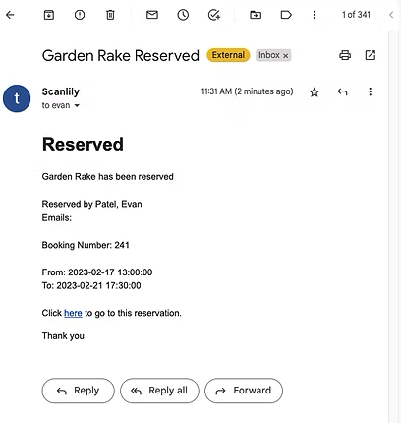Mark as unread using the envelope icon
The height and width of the screenshot is (423, 401).
152,15
